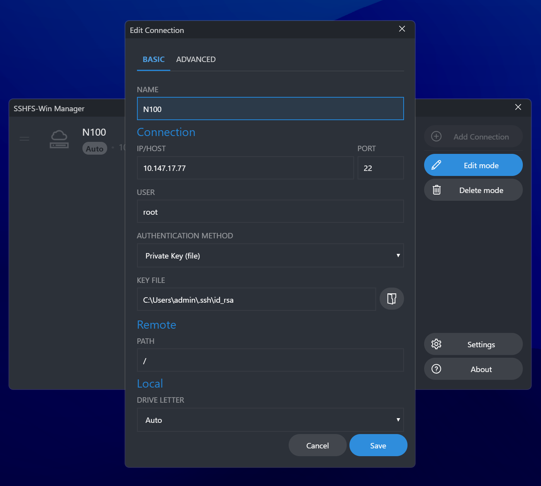Focus the IP/HOST input field

tap(245, 168)
